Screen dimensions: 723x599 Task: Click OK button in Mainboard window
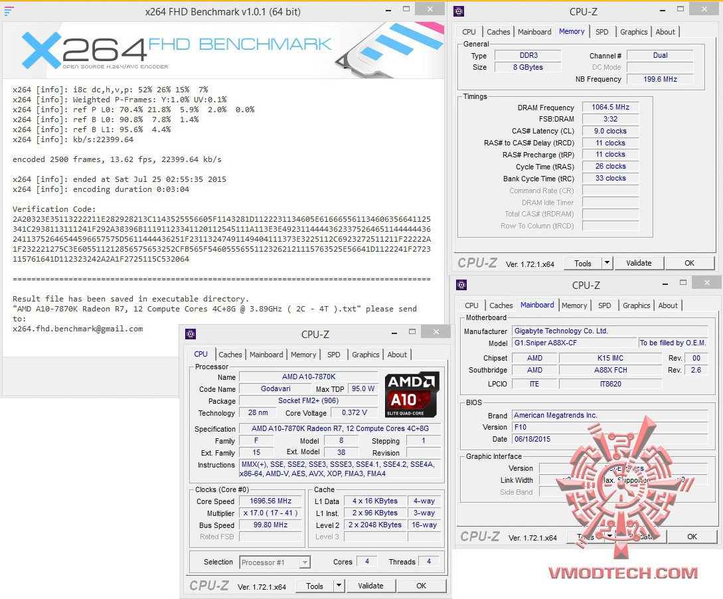(x=692, y=537)
